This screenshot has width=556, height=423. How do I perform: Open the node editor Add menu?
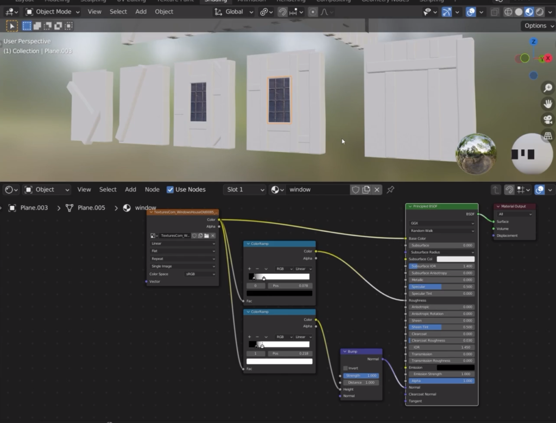pyautogui.click(x=130, y=190)
